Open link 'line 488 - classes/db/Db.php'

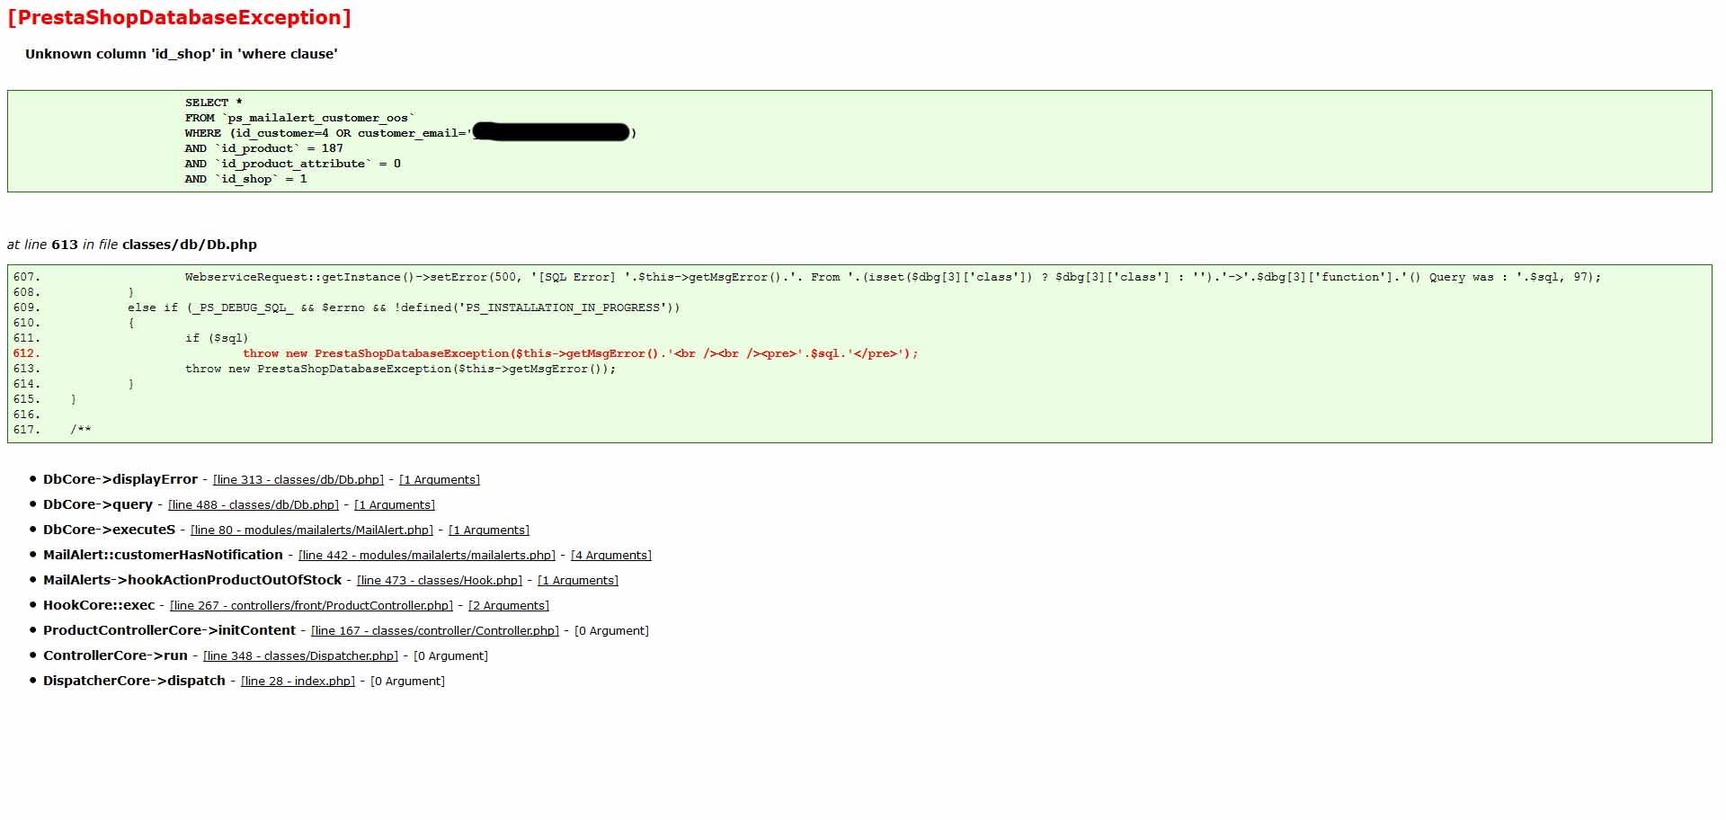pyautogui.click(x=254, y=505)
